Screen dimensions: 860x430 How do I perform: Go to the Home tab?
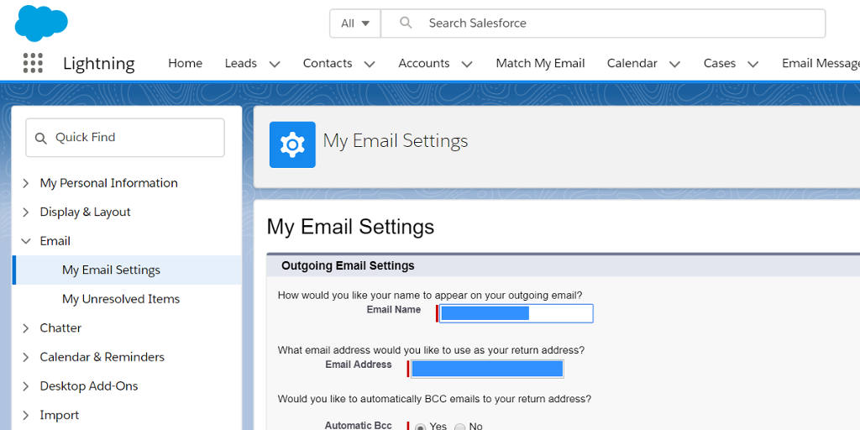click(x=185, y=63)
